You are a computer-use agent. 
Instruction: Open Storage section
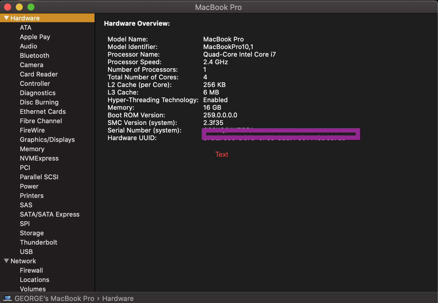(32, 233)
